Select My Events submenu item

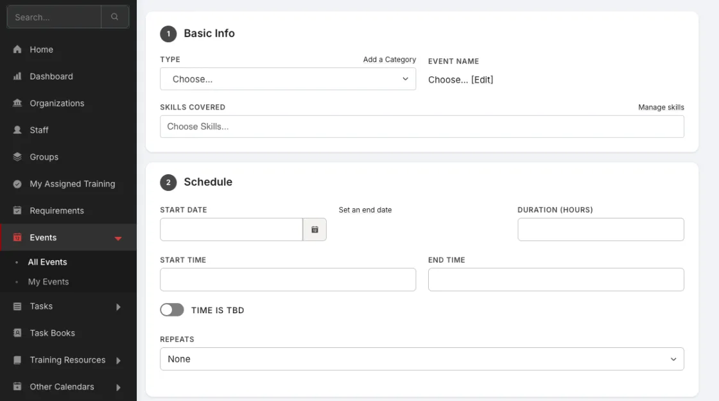coord(48,281)
